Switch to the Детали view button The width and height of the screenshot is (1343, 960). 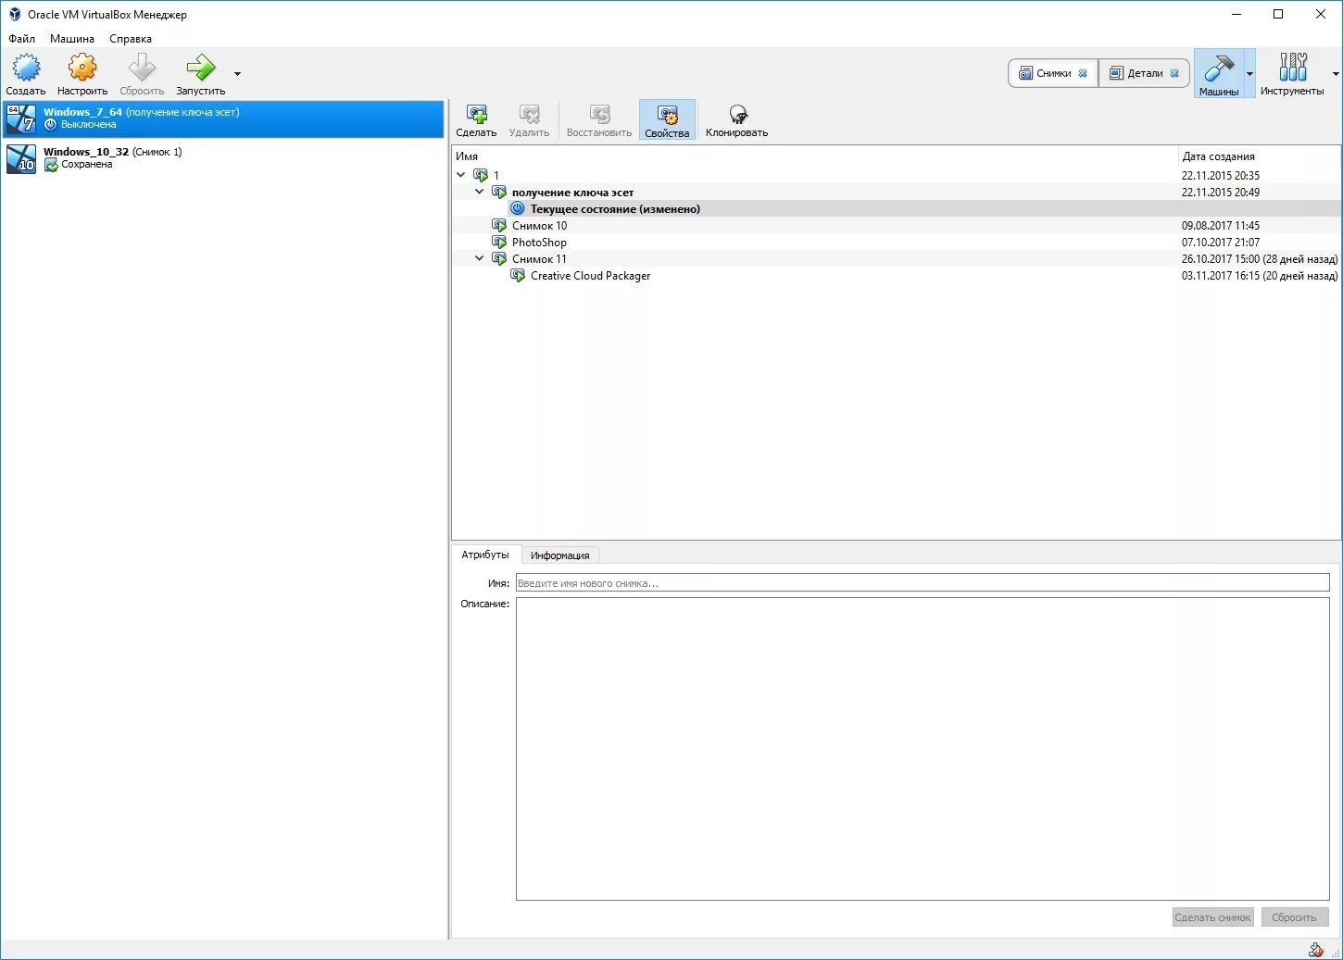(1144, 73)
